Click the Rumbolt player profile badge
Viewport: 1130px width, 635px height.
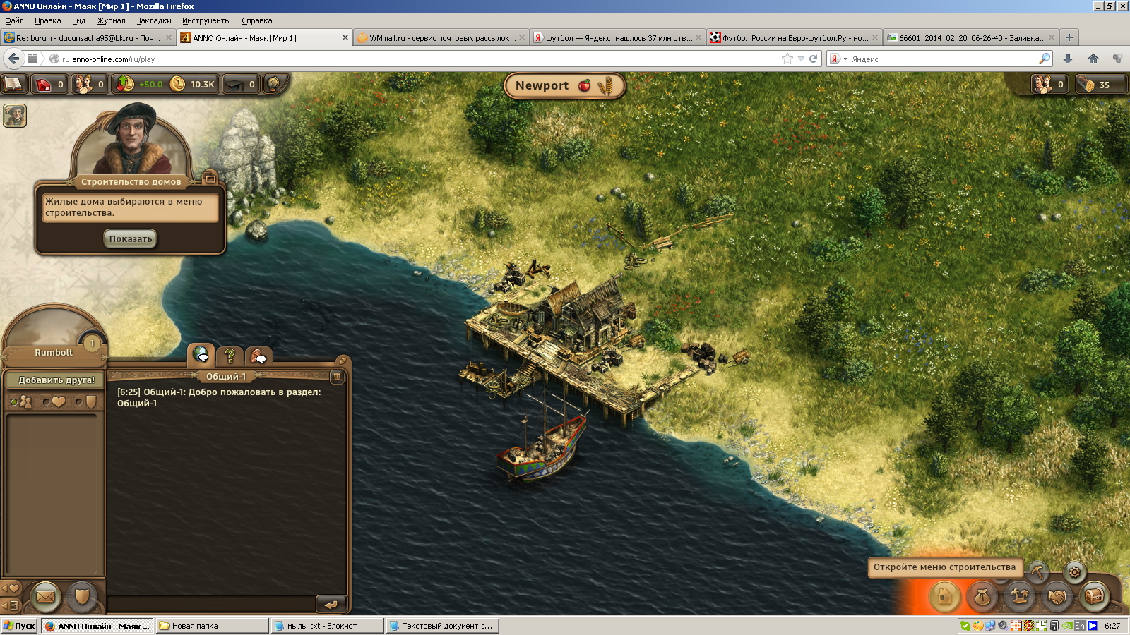54,336
